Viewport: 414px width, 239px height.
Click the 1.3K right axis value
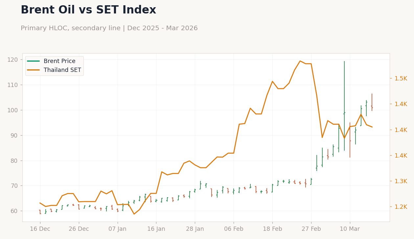click(401, 181)
